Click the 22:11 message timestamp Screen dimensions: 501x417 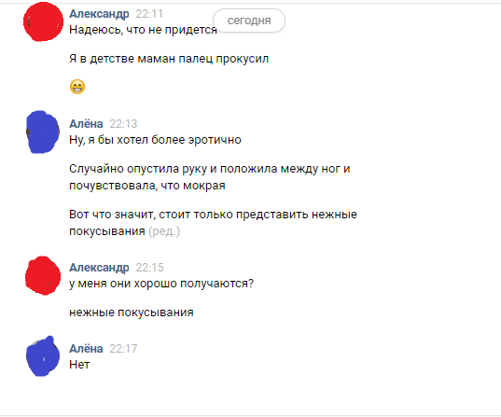[149, 14]
